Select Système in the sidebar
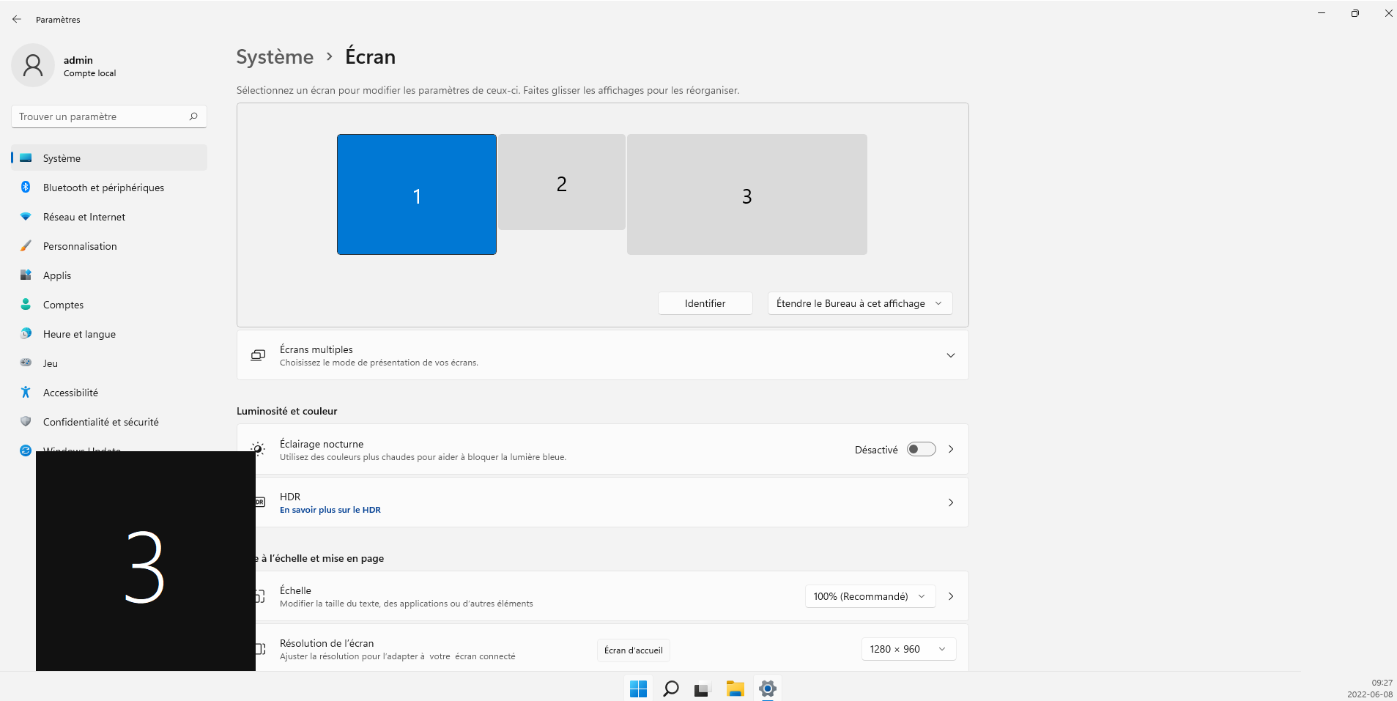The height and width of the screenshot is (701, 1397). click(x=62, y=157)
